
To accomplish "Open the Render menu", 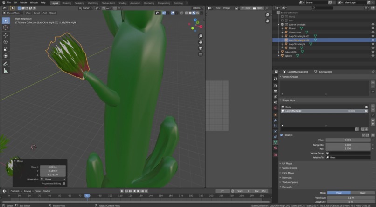I will pos(23,3).
